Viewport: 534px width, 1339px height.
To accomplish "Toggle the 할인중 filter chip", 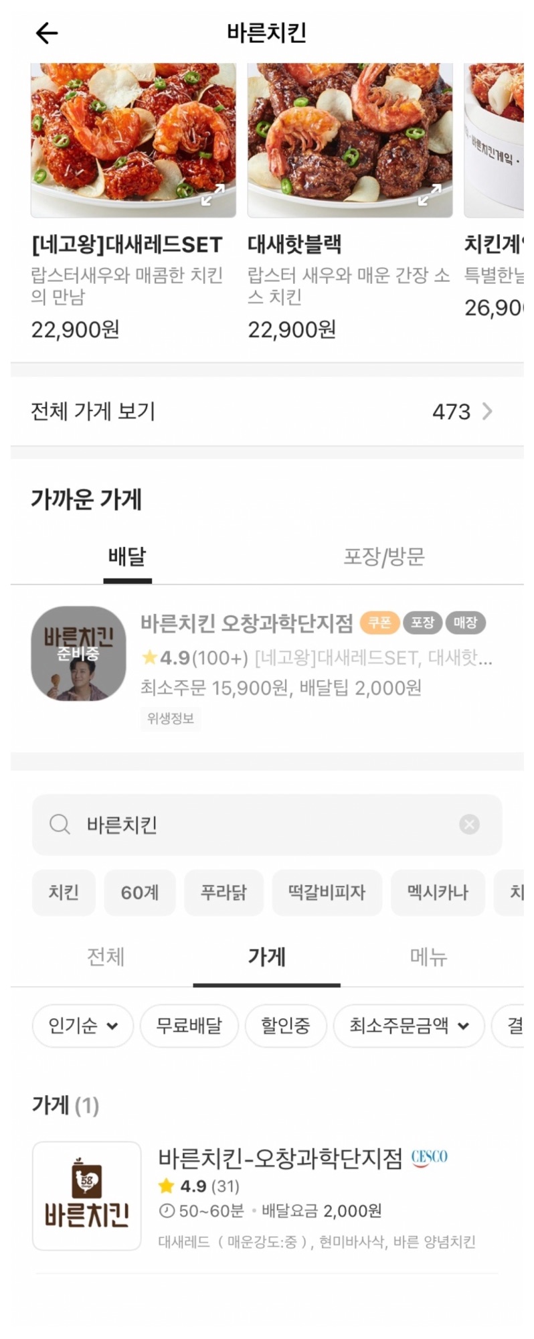I will coord(286,1026).
